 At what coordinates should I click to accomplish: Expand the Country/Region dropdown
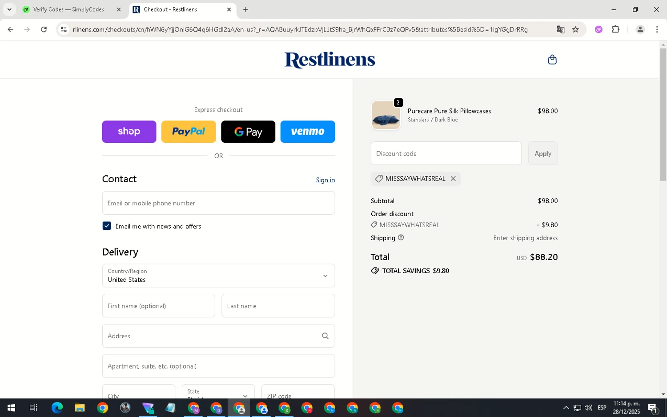click(218, 276)
